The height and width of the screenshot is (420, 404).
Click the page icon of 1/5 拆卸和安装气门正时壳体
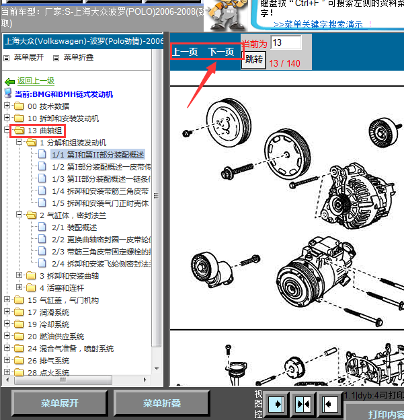[x=42, y=203]
